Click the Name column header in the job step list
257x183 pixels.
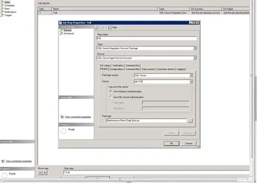[105, 9]
